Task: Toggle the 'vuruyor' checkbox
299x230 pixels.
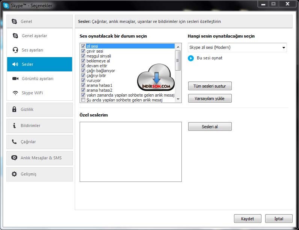Action: click(x=83, y=80)
